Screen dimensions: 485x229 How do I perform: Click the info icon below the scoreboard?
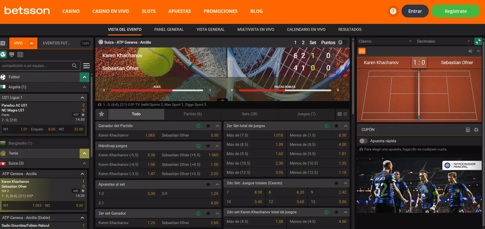point(100,105)
